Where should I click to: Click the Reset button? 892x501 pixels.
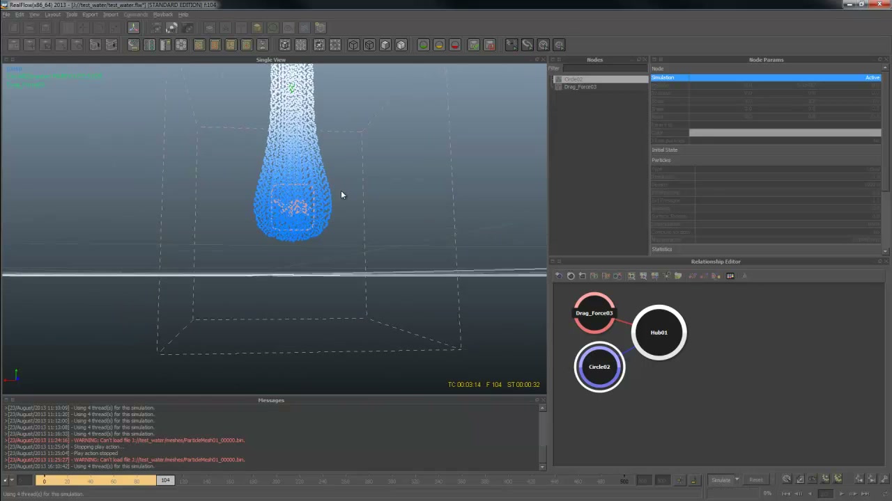[756, 480]
